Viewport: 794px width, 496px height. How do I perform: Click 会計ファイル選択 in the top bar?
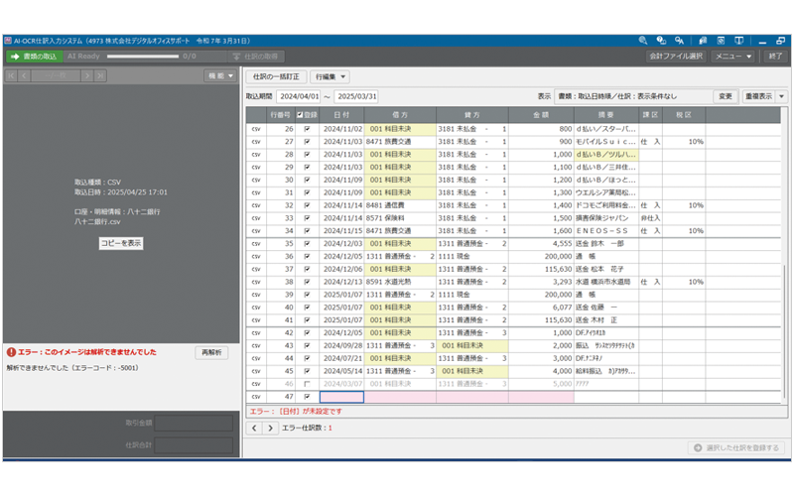point(676,57)
